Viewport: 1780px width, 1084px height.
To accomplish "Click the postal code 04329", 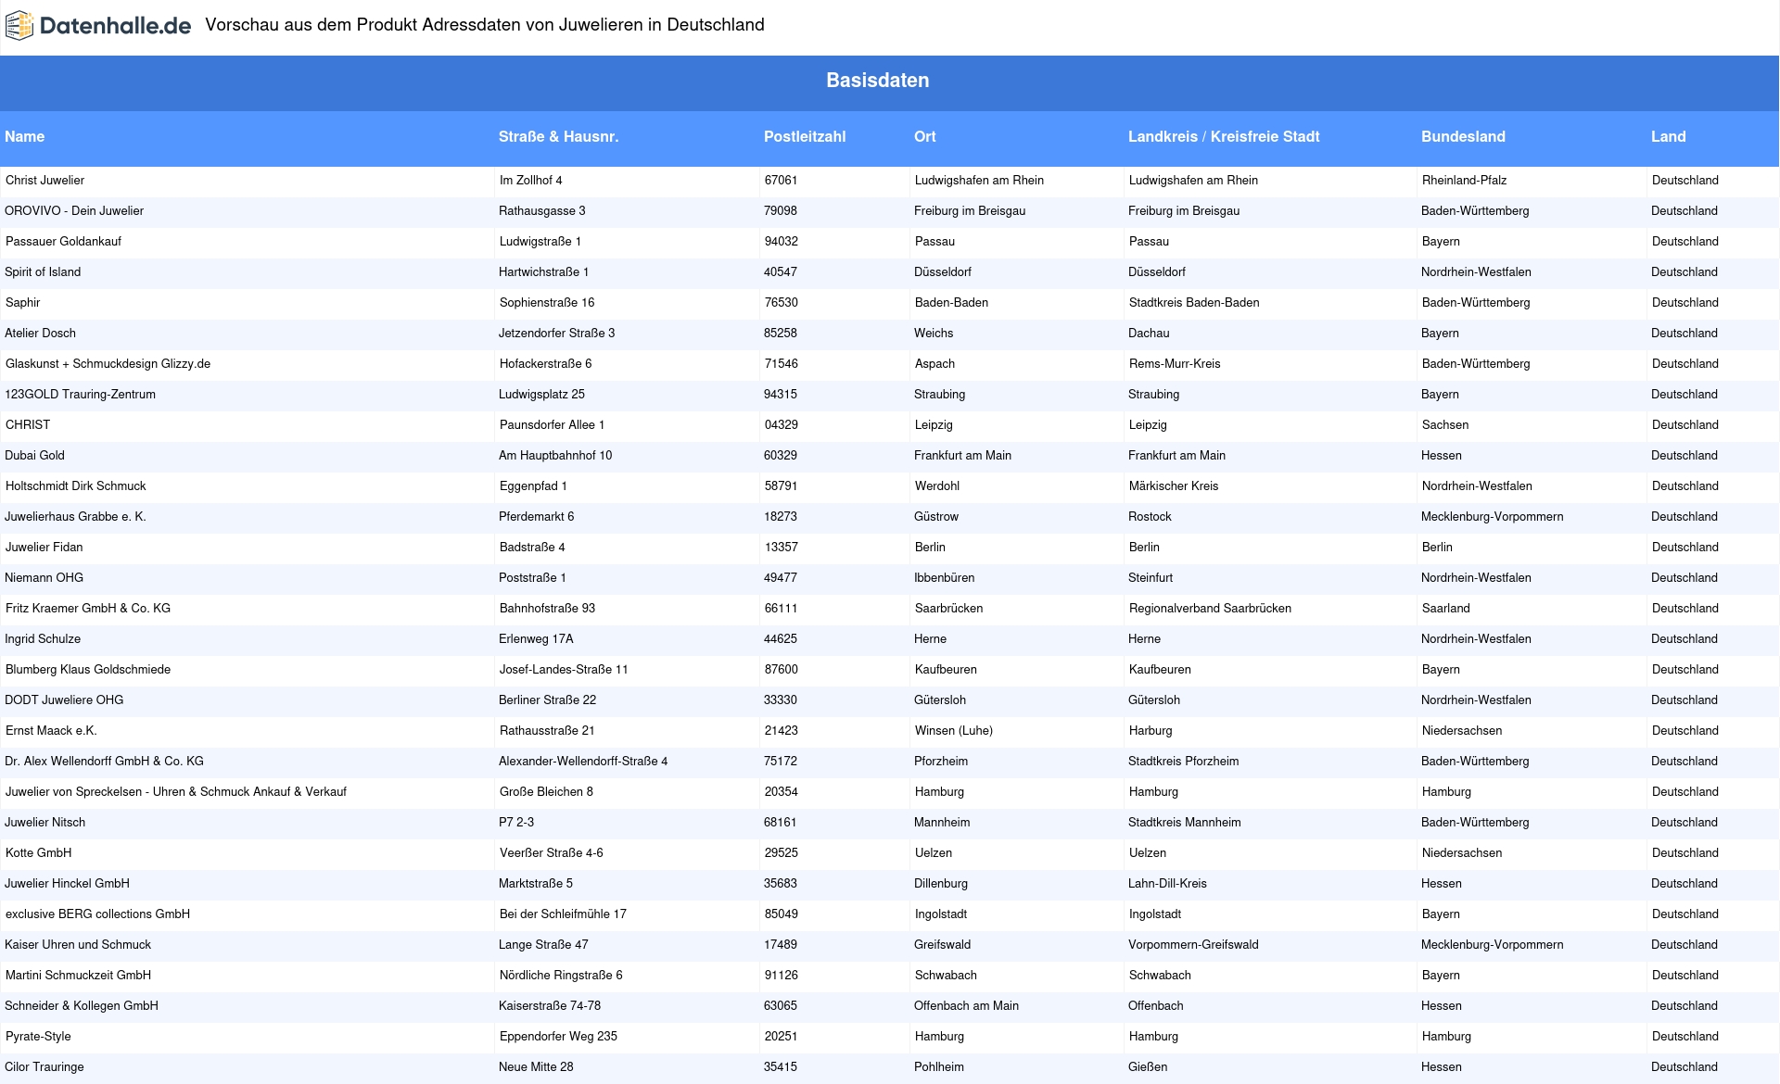I will point(781,425).
